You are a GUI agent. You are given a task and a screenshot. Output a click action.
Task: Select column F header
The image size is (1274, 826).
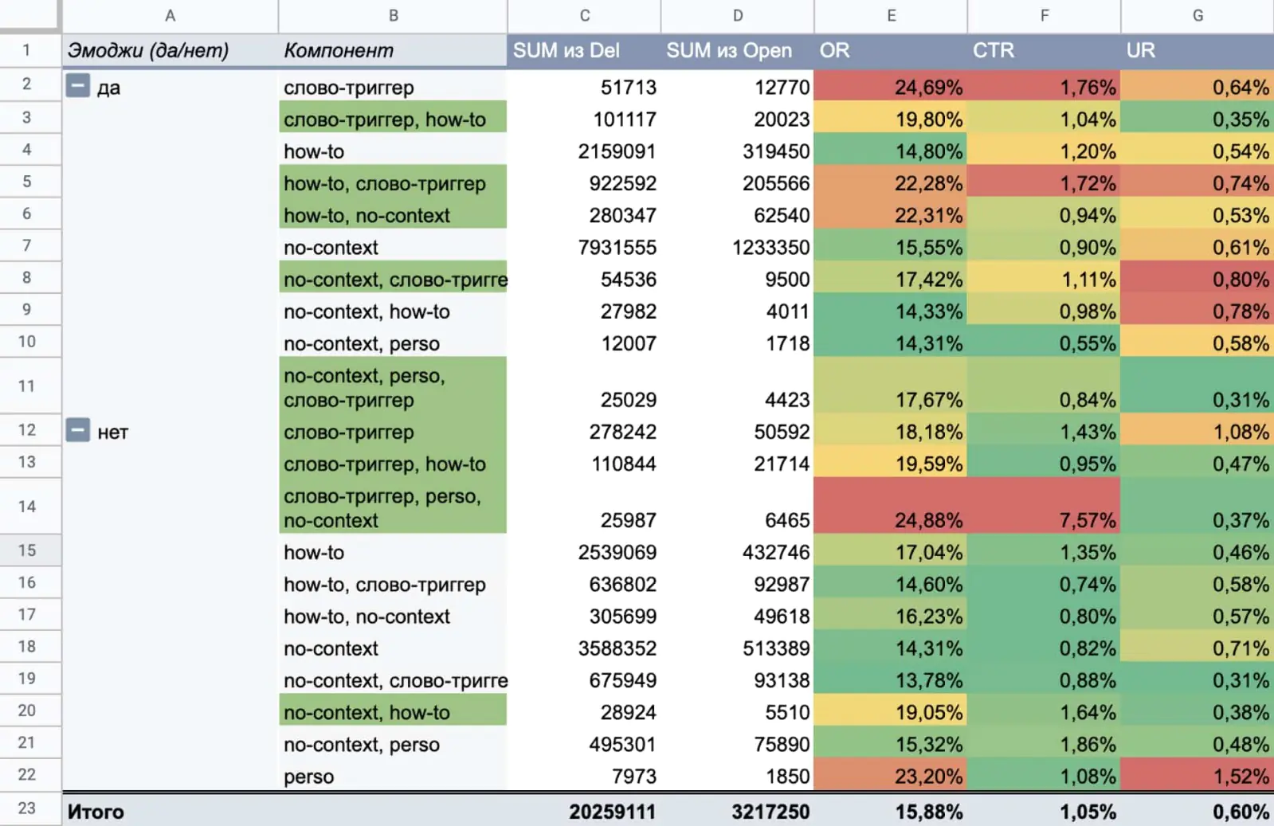click(x=1044, y=15)
